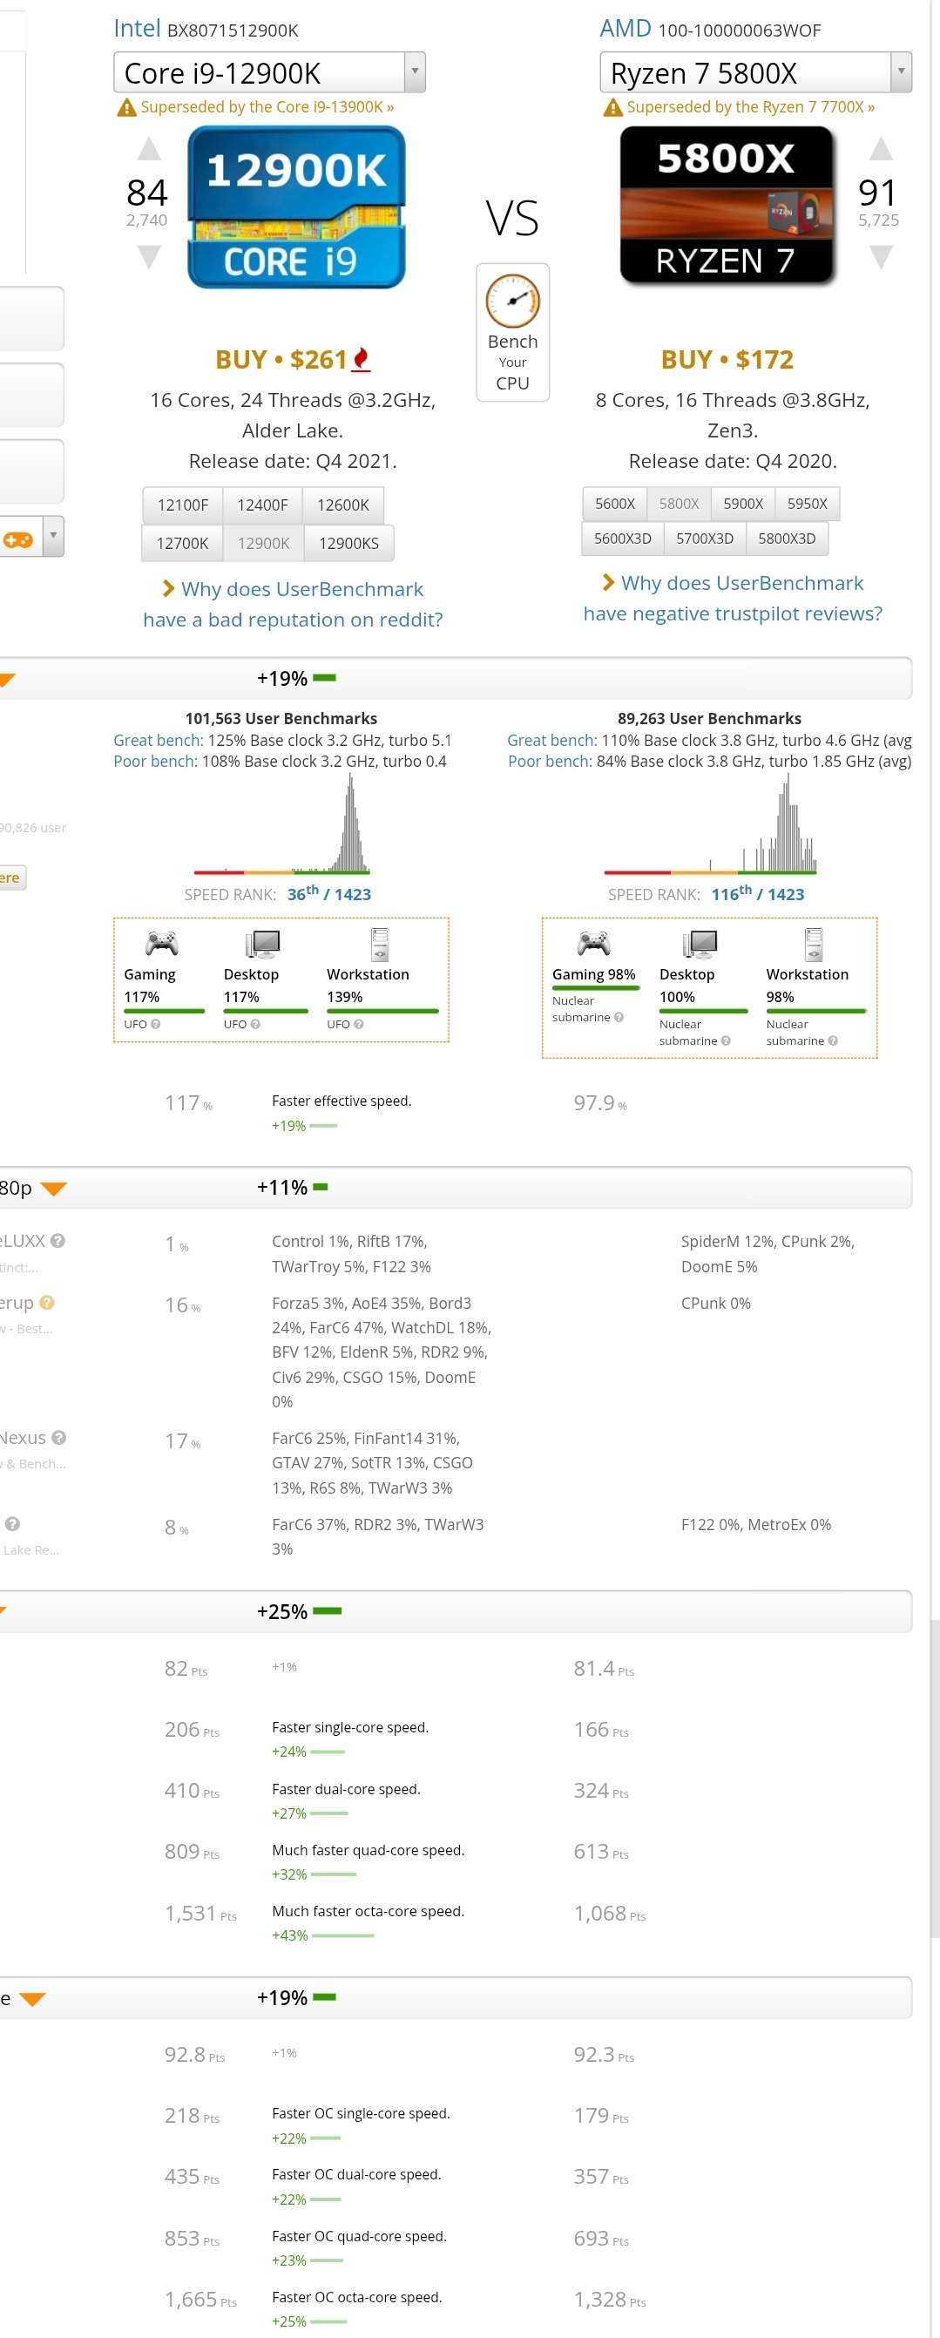Click Intel Desktop monitor icon
The width and height of the screenshot is (940, 2338).
click(262, 944)
